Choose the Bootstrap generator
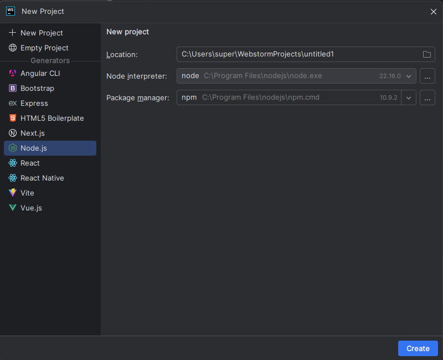The height and width of the screenshot is (360, 443). 50,88
